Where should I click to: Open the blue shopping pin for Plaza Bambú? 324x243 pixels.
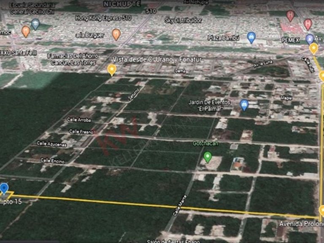pyautogui.click(x=251, y=38)
